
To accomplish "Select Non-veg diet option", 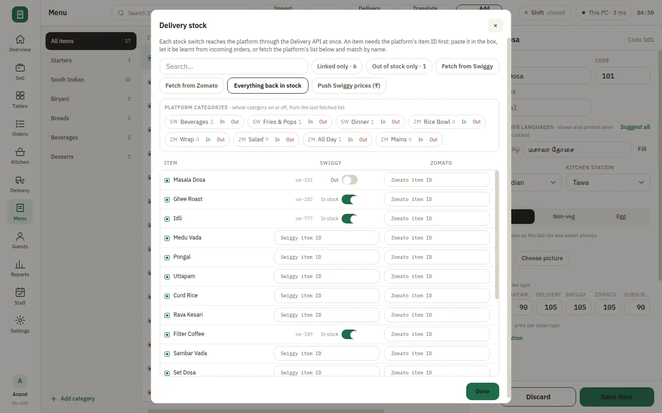I will tap(564, 217).
